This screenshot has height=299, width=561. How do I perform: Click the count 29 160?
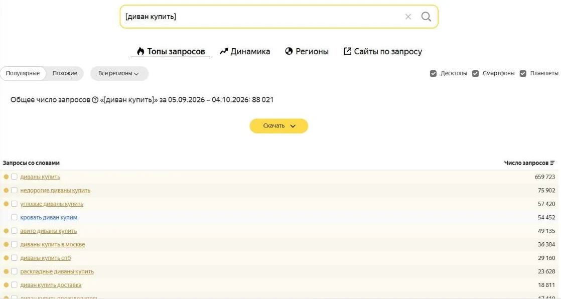(546, 258)
